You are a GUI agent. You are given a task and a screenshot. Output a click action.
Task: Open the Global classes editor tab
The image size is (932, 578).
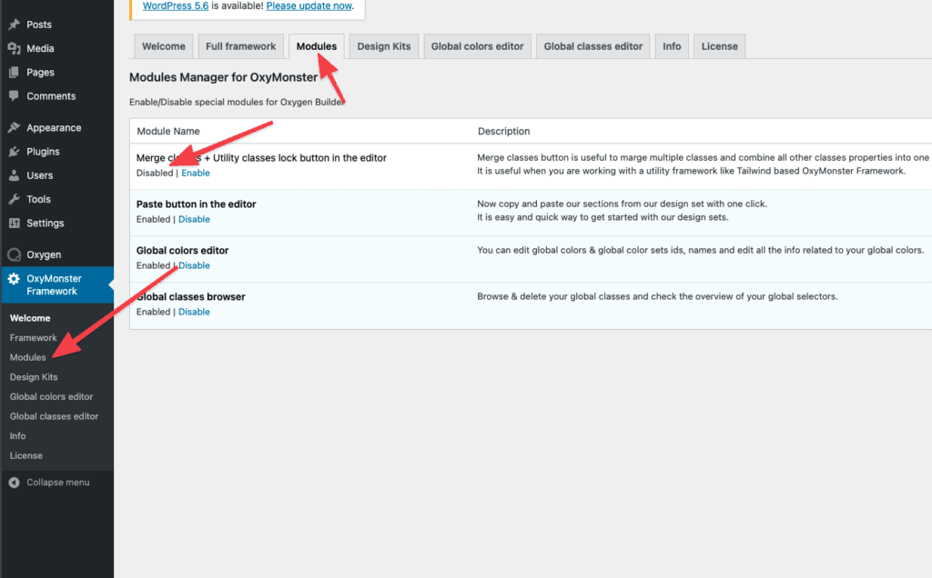(593, 46)
